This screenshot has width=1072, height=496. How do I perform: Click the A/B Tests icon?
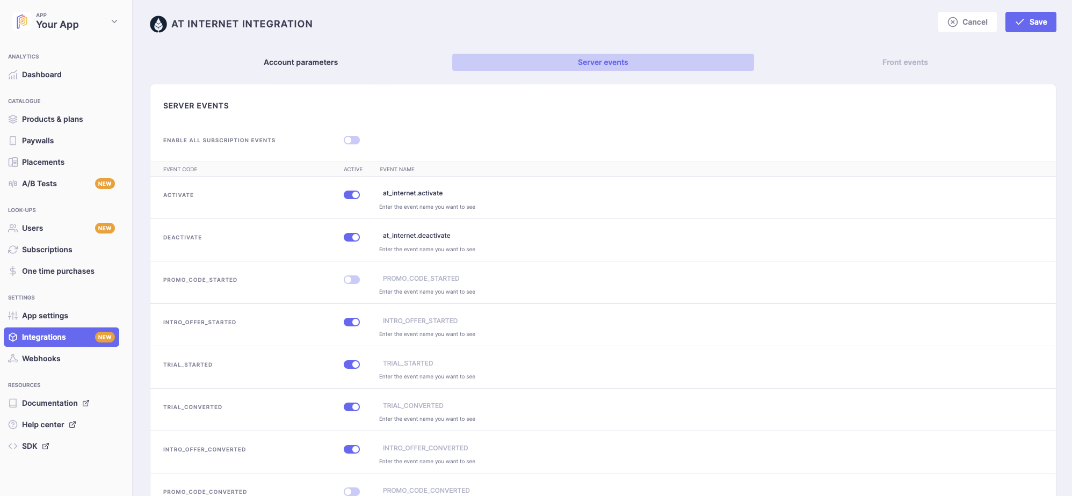click(x=13, y=184)
